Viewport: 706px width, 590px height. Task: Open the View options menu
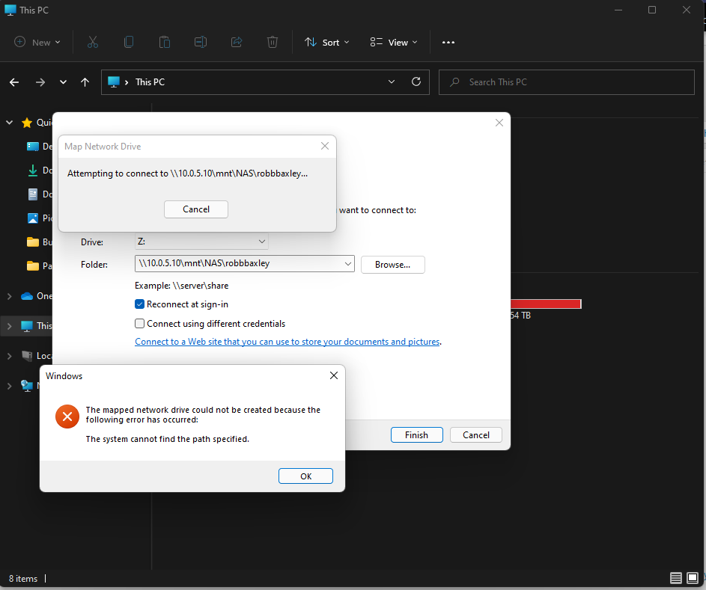(x=394, y=43)
